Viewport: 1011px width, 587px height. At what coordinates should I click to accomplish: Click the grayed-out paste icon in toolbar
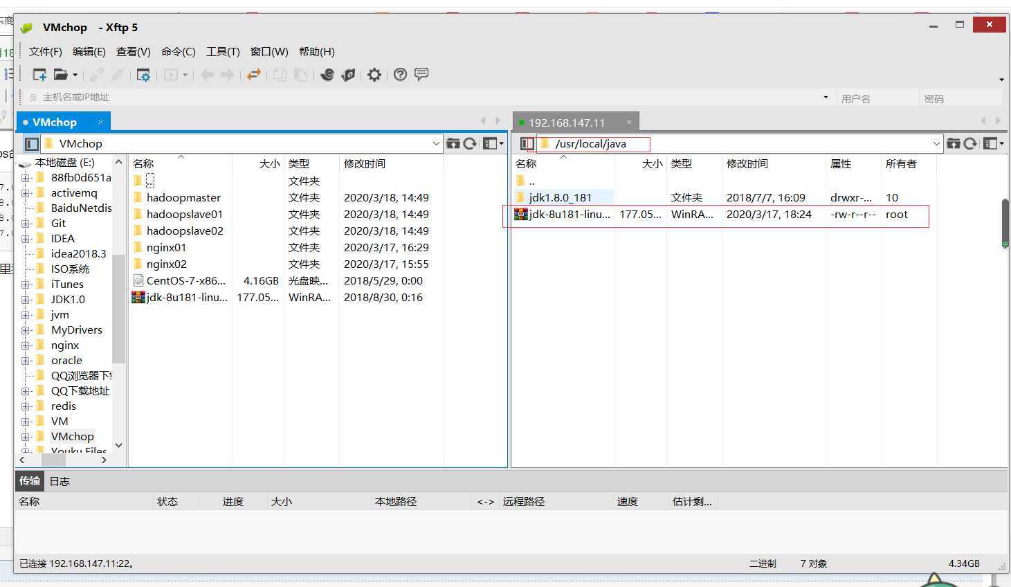pos(300,75)
